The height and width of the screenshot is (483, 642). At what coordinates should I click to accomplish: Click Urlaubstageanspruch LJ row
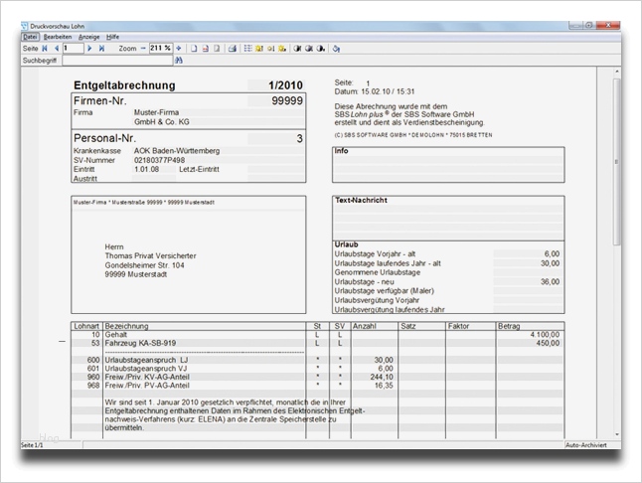click(146, 360)
